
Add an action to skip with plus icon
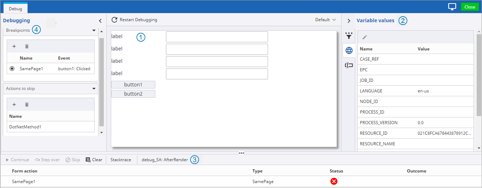tap(14, 104)
